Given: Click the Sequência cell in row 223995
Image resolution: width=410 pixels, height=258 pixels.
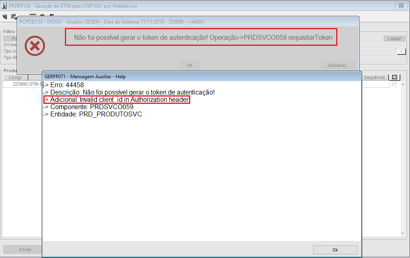Looking at the screenshot, I should click(376, 84).
